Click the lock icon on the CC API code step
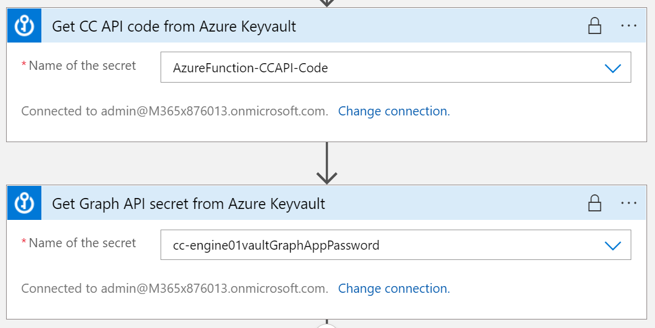This screenshot has height=328, width=655. click(x=594, y=26)
